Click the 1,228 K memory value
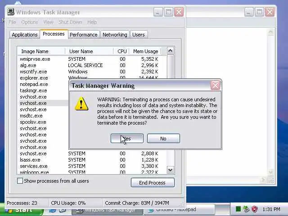Image resolution: width=288 pixels, height=216 pixels. point(150,160)
